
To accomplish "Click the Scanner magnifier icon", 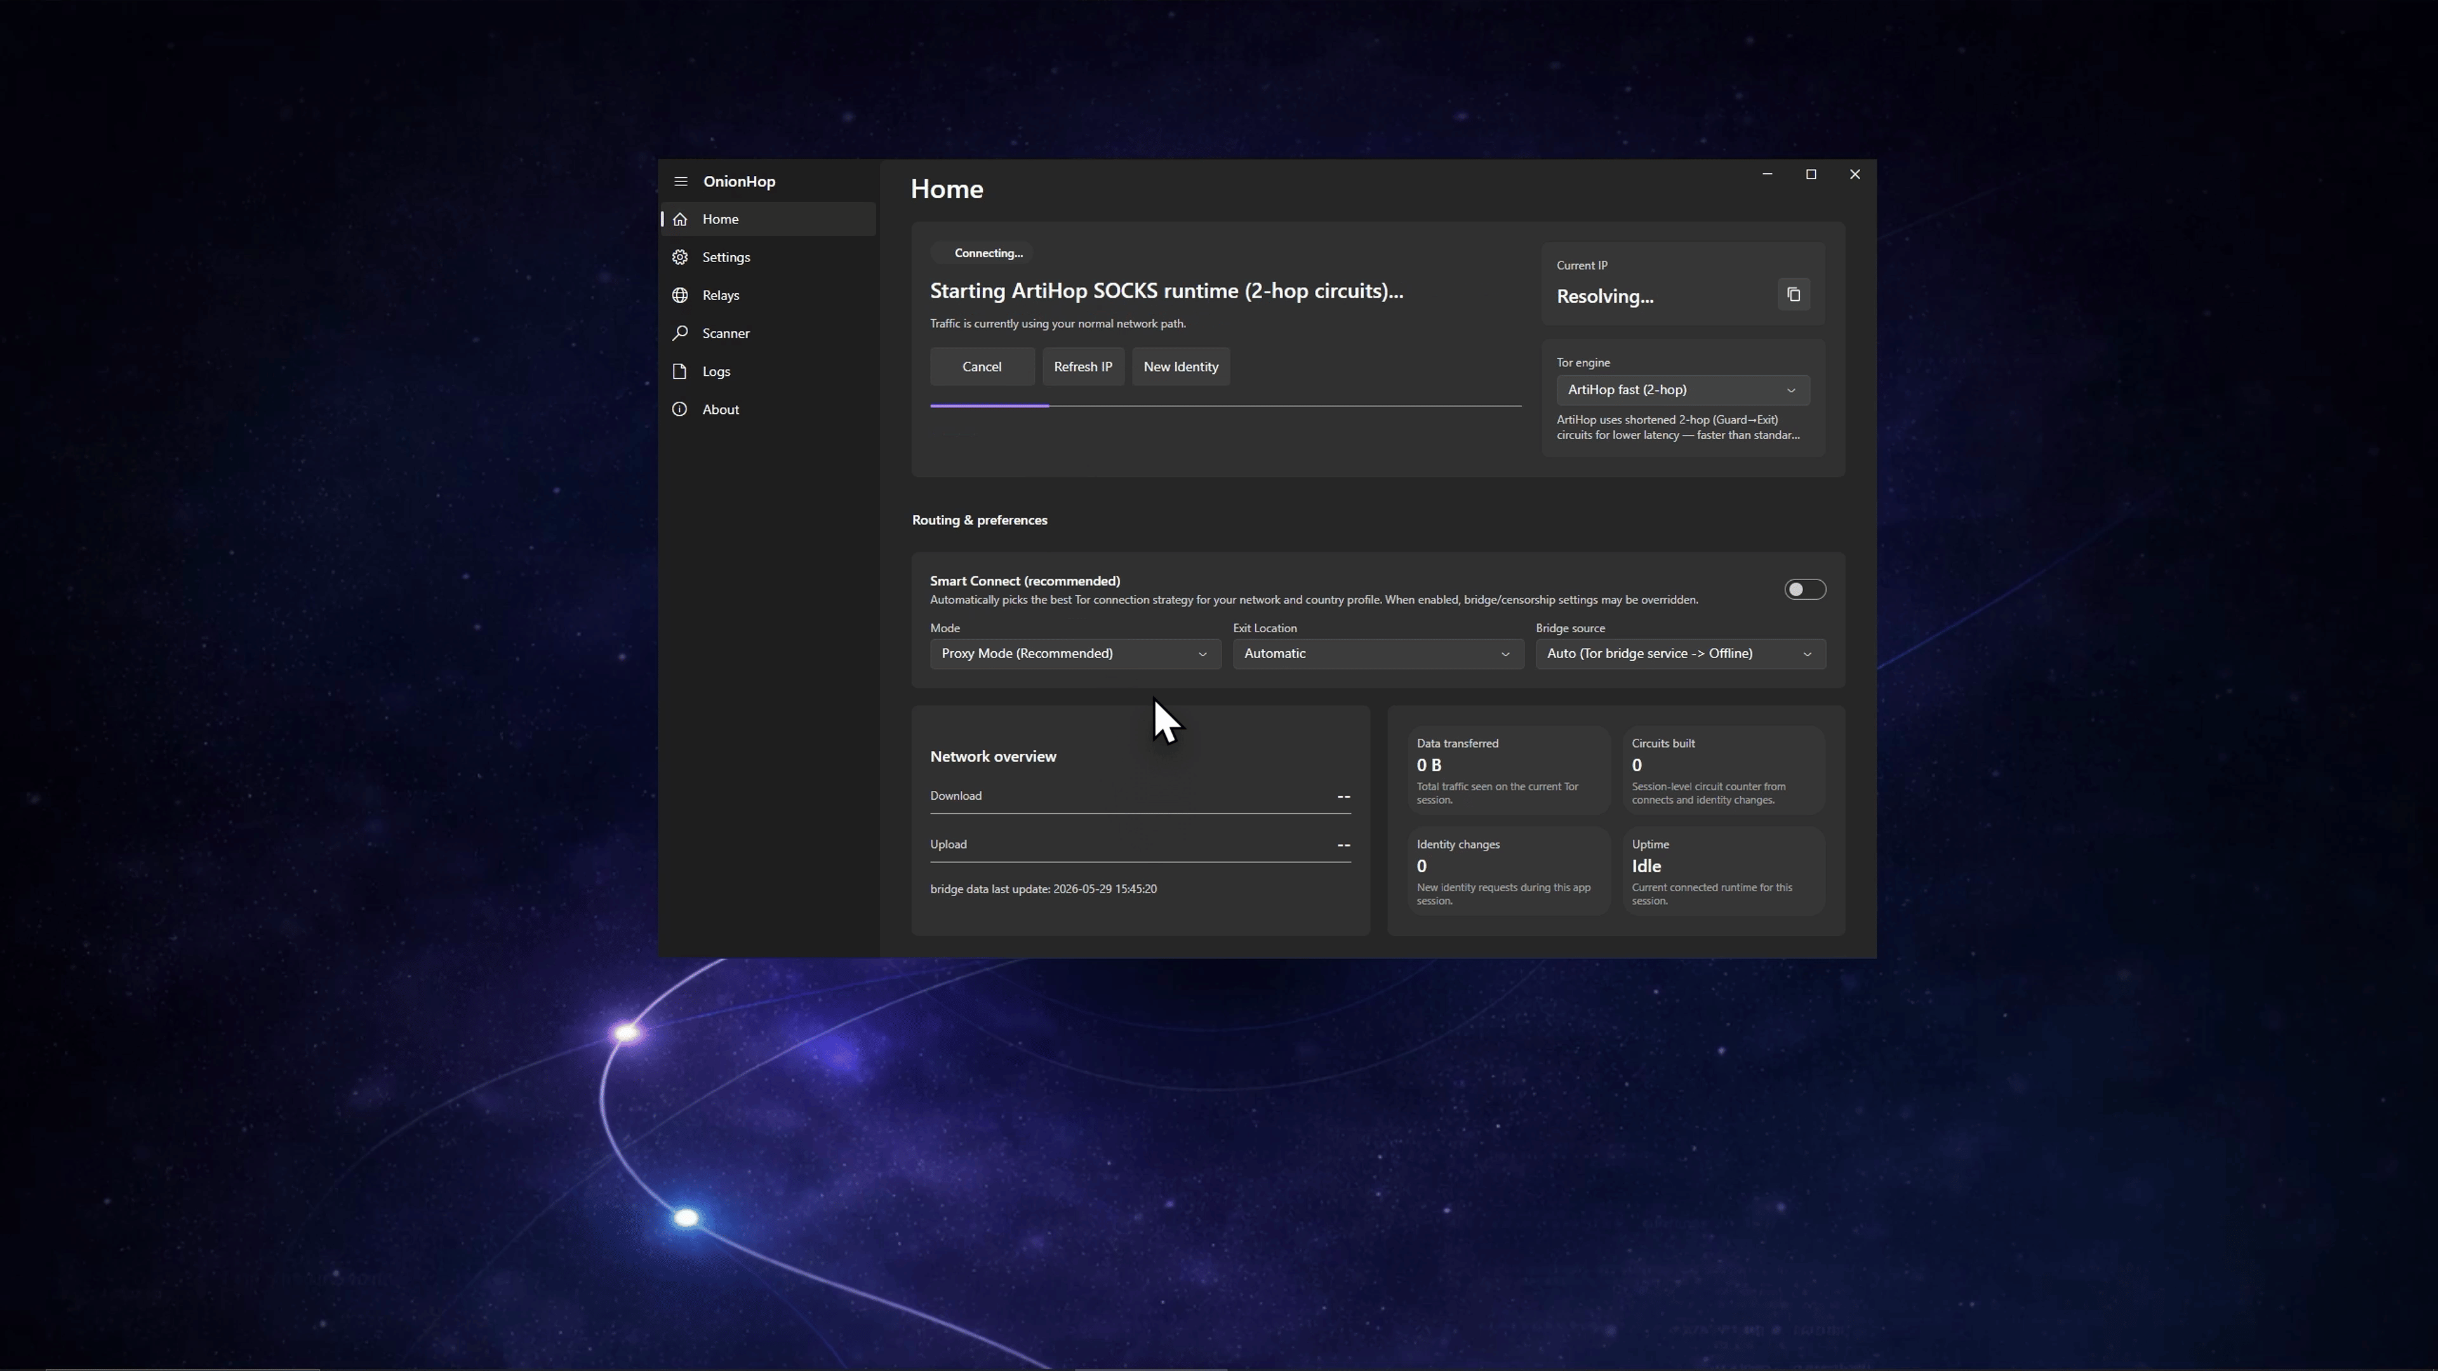I will click(679, 333).
